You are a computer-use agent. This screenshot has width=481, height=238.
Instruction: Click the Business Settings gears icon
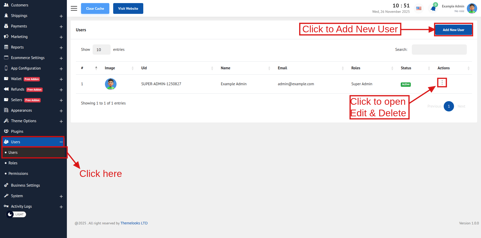[6, 185]
